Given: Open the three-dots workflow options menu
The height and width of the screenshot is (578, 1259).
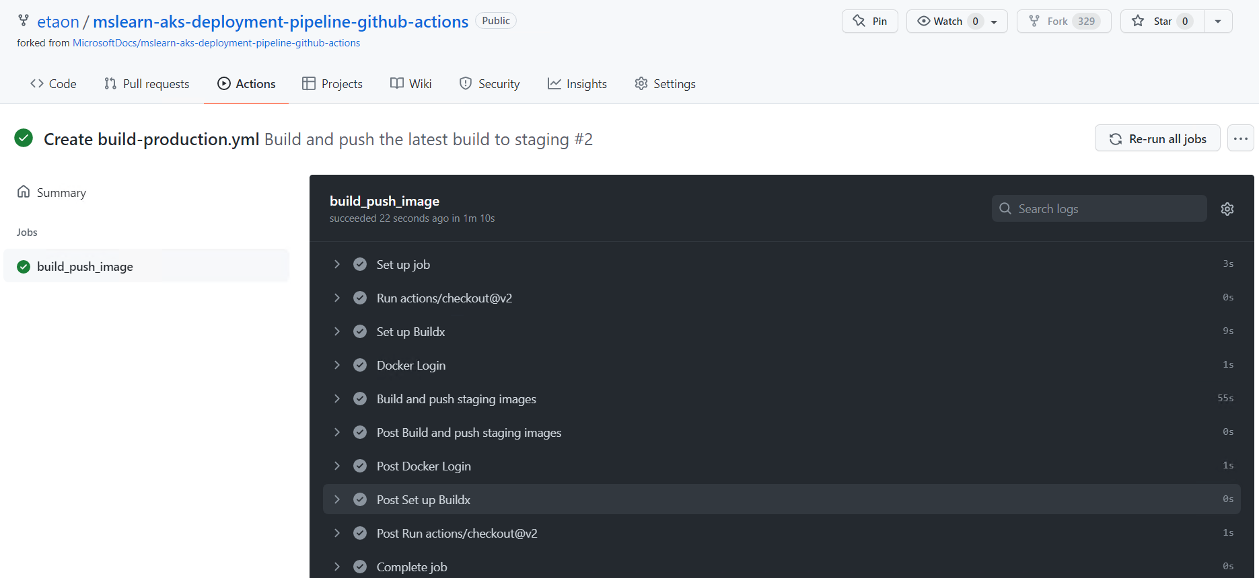Looking at the screenshot, I should [x=1241, y=138].
